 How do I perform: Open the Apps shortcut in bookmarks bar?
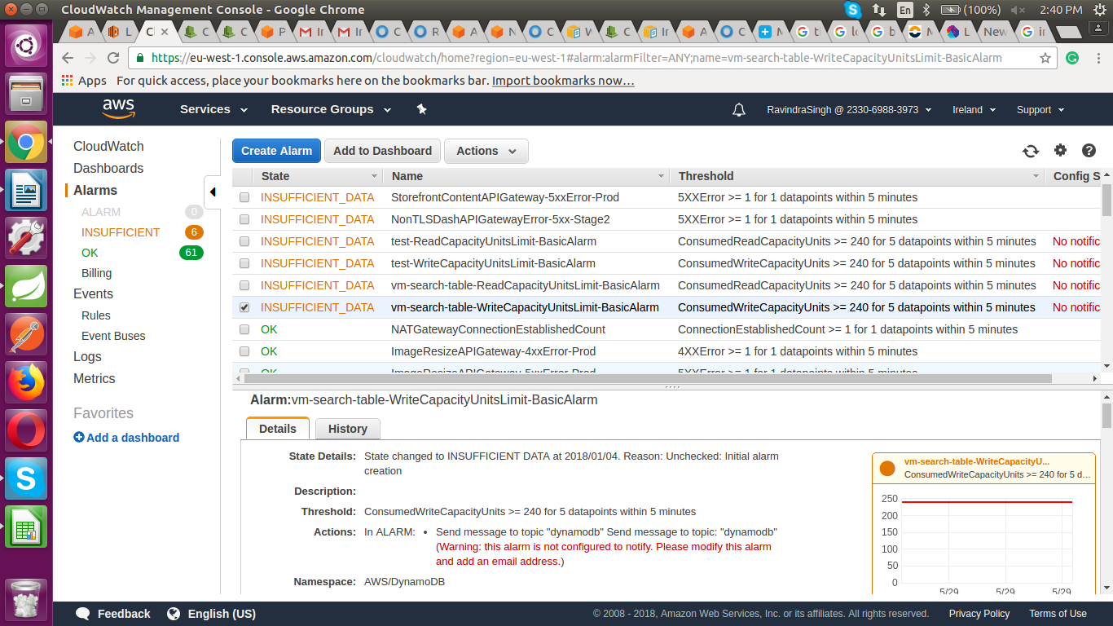coord(84,81)
